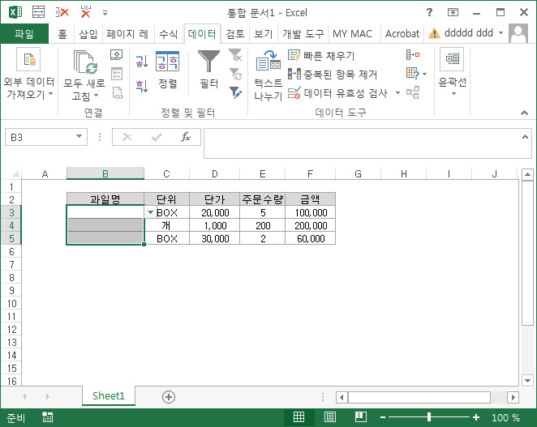Click the Help question mark icon
Screen dimensions: 537x427
point(429,13)
